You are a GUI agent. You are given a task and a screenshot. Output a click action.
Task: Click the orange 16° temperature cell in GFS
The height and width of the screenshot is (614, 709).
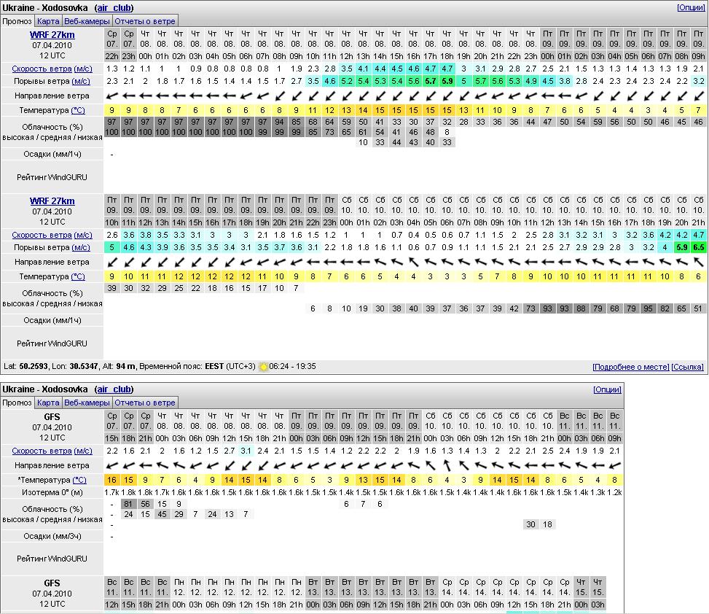pyautogui.click(x=111, y=480)
